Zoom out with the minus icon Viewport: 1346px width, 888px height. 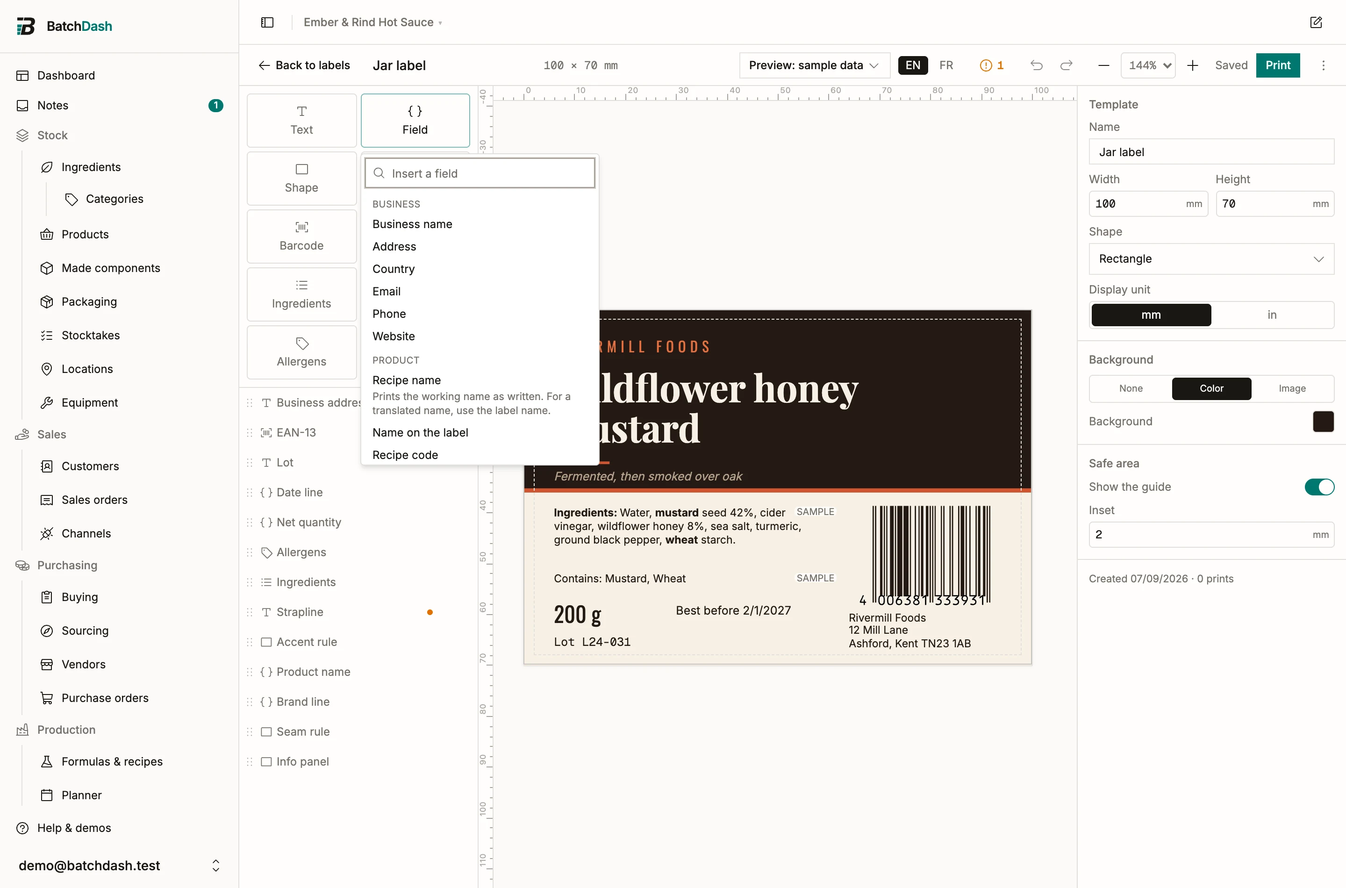click(1103, 65)
